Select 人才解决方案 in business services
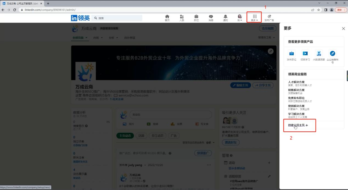Image resolution: width=348 pixels, height=190 pixels. pyautogui.click(x=296, y=82)
